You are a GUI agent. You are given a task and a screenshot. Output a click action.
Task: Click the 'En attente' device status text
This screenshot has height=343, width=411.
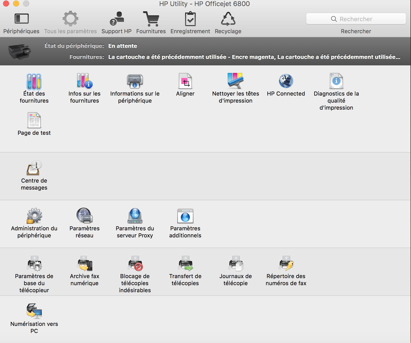tap(123, 46)
